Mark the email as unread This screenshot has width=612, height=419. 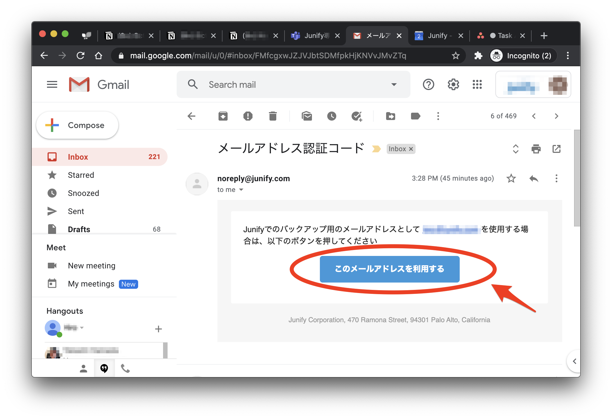click(307, 116)
